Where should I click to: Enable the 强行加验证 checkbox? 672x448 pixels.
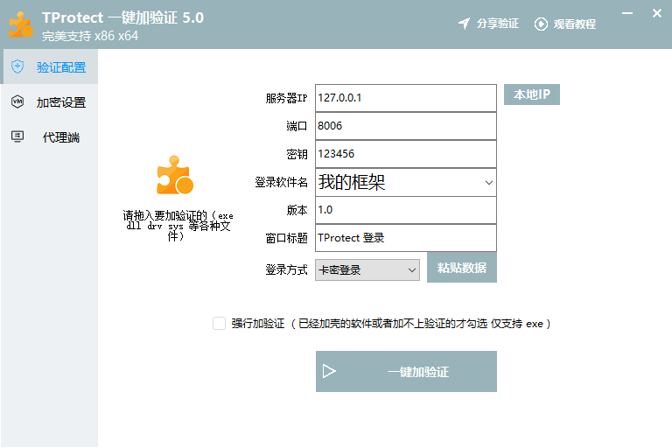pos(219,323)
